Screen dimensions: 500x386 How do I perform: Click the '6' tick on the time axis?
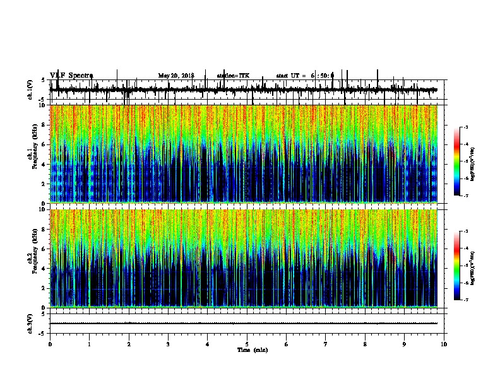click(x=286, y=344)
